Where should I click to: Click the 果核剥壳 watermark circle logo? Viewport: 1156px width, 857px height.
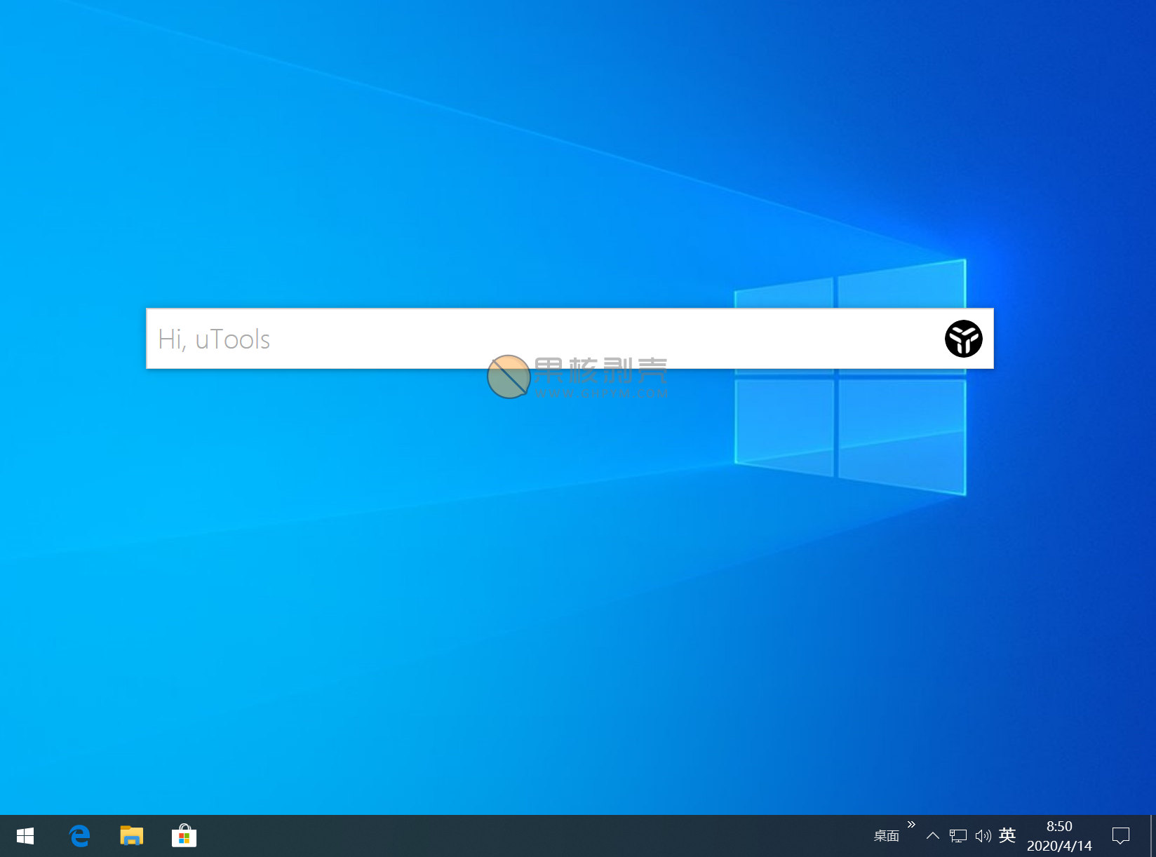(509, 377)
